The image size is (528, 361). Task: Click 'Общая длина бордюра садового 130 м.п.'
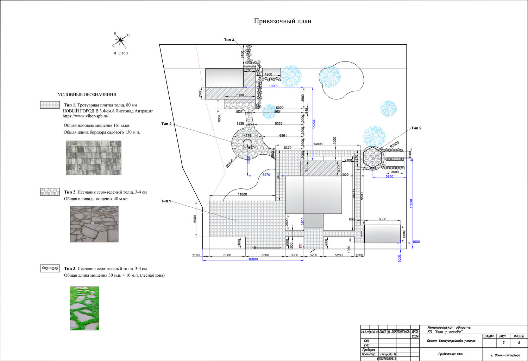(102, 133)
